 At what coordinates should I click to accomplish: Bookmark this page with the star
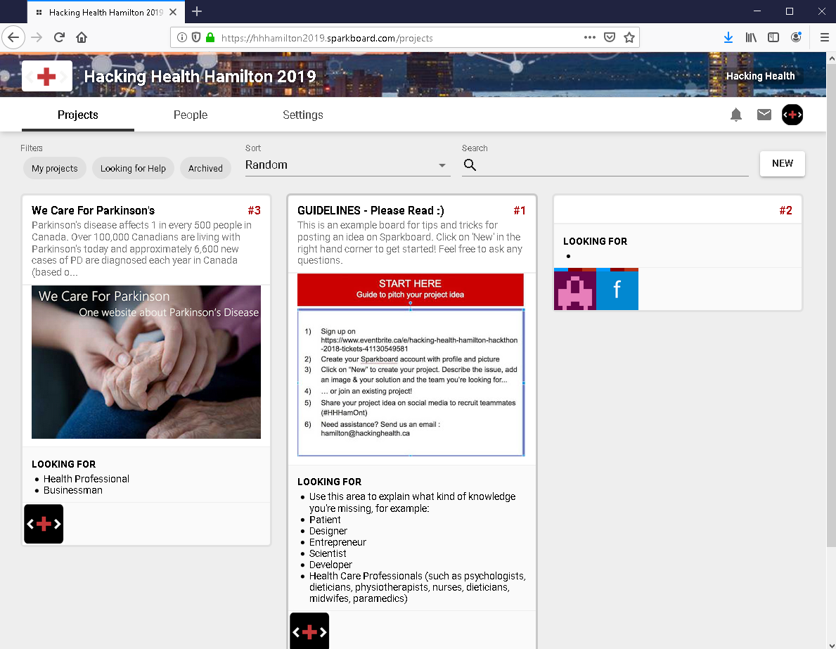(629, 37)
